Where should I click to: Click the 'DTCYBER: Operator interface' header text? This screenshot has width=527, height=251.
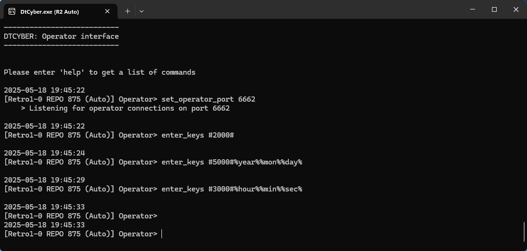coord(61,36)
